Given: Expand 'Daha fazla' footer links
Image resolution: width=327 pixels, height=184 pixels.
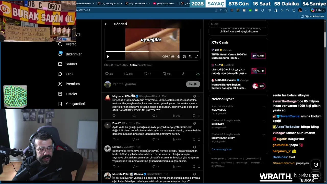Looking at the screenshot, I should [x=257, y=163].
